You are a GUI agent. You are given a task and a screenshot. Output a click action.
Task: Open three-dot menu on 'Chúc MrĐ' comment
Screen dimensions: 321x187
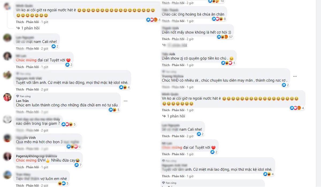pos(295,76)
